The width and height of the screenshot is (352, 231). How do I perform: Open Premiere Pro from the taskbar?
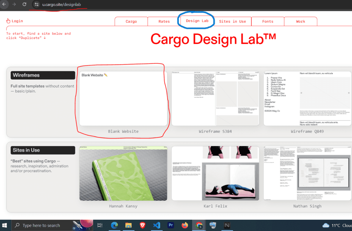tap(170, 225)
